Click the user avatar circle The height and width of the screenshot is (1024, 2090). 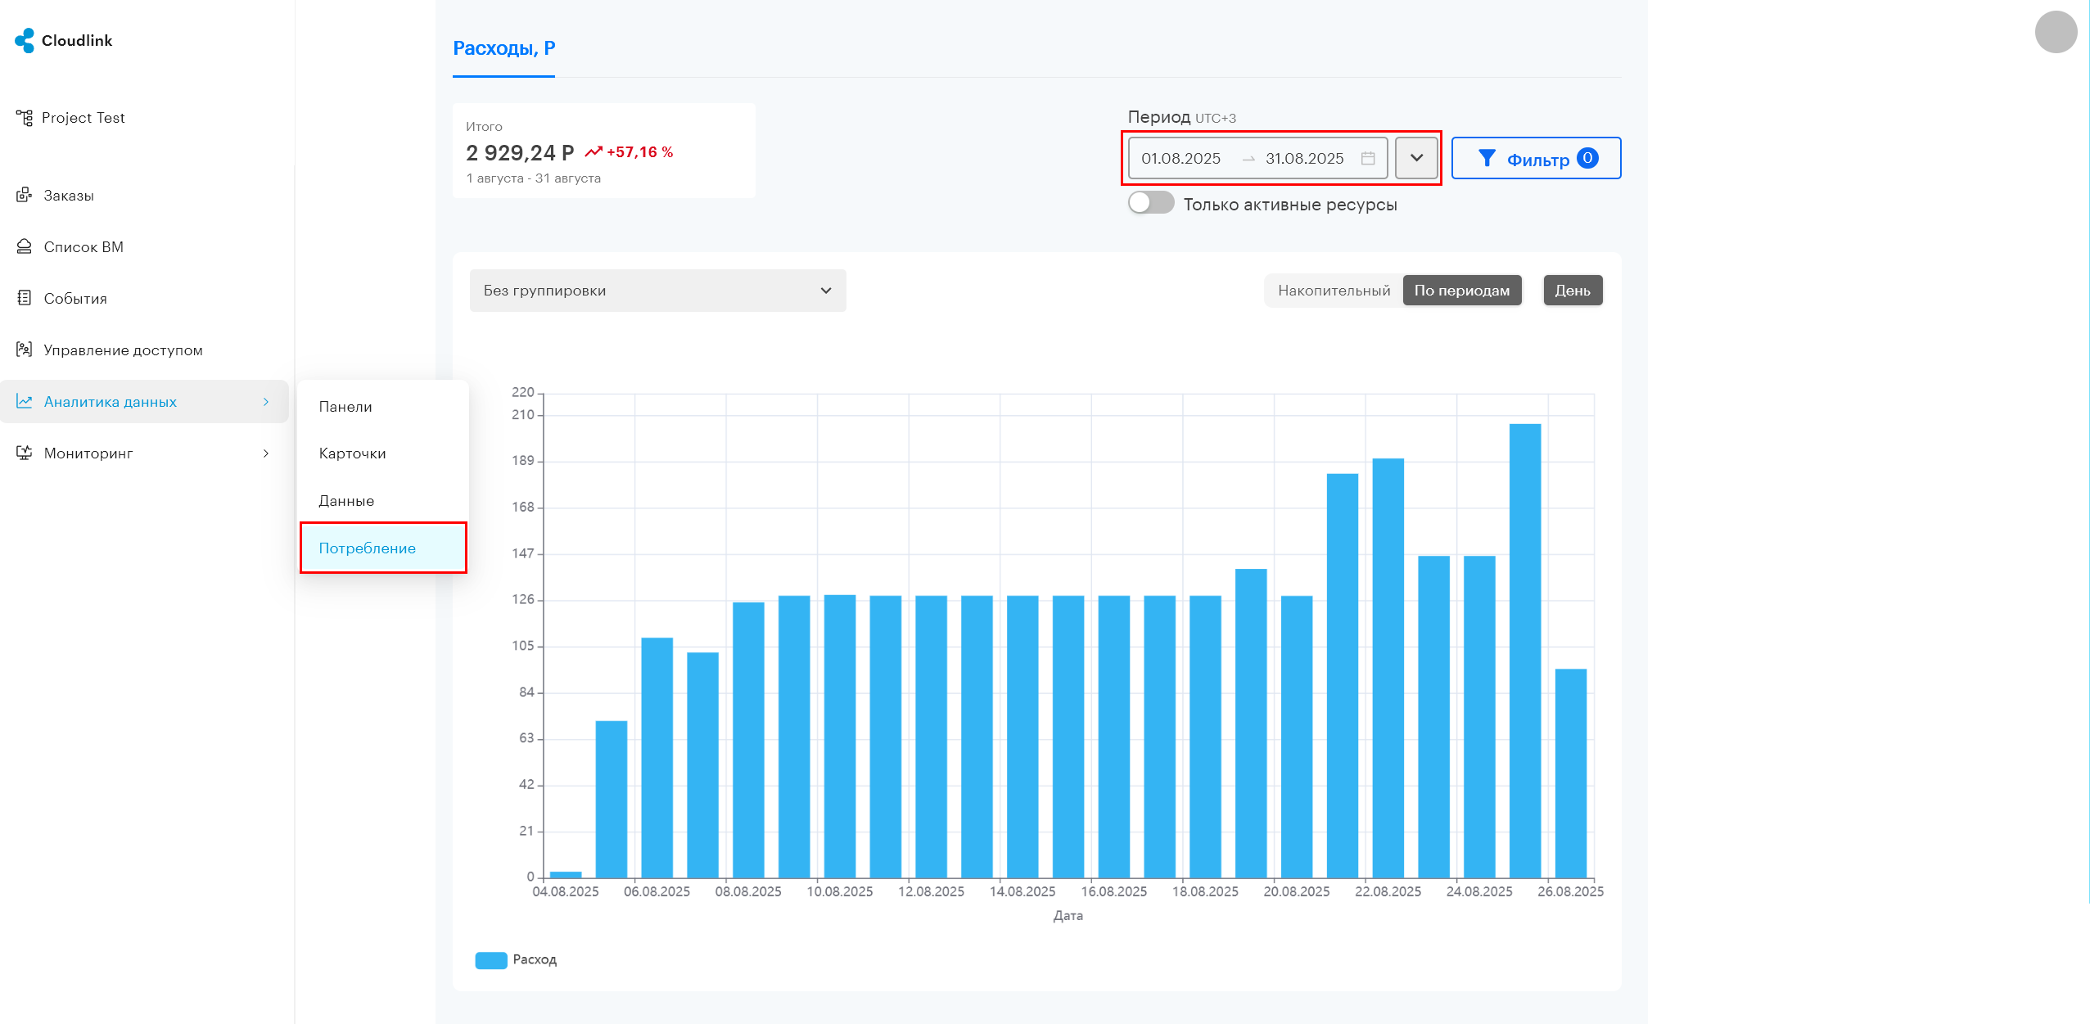2056,32
